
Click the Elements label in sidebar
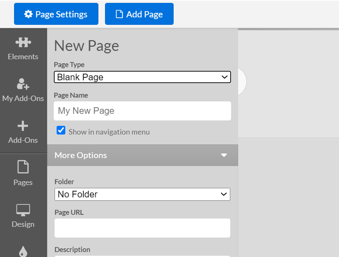click(23, 57)
